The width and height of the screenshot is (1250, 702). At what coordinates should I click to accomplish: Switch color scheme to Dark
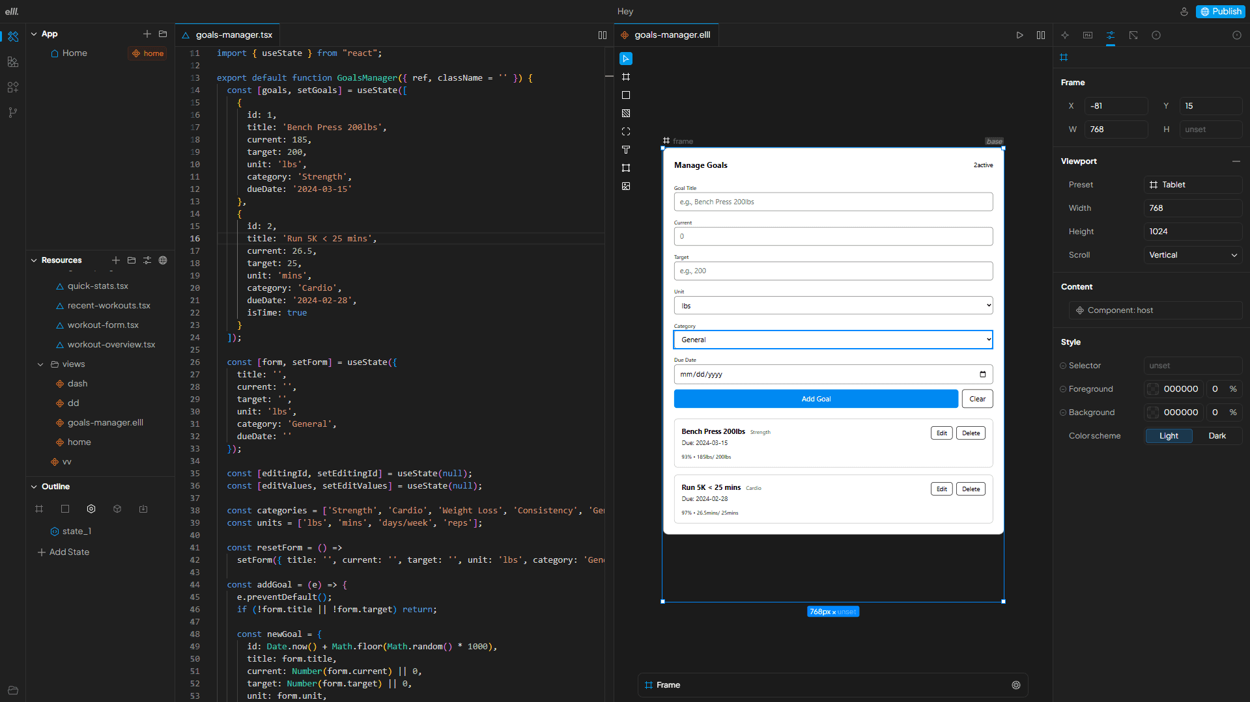coord(1217,436)
